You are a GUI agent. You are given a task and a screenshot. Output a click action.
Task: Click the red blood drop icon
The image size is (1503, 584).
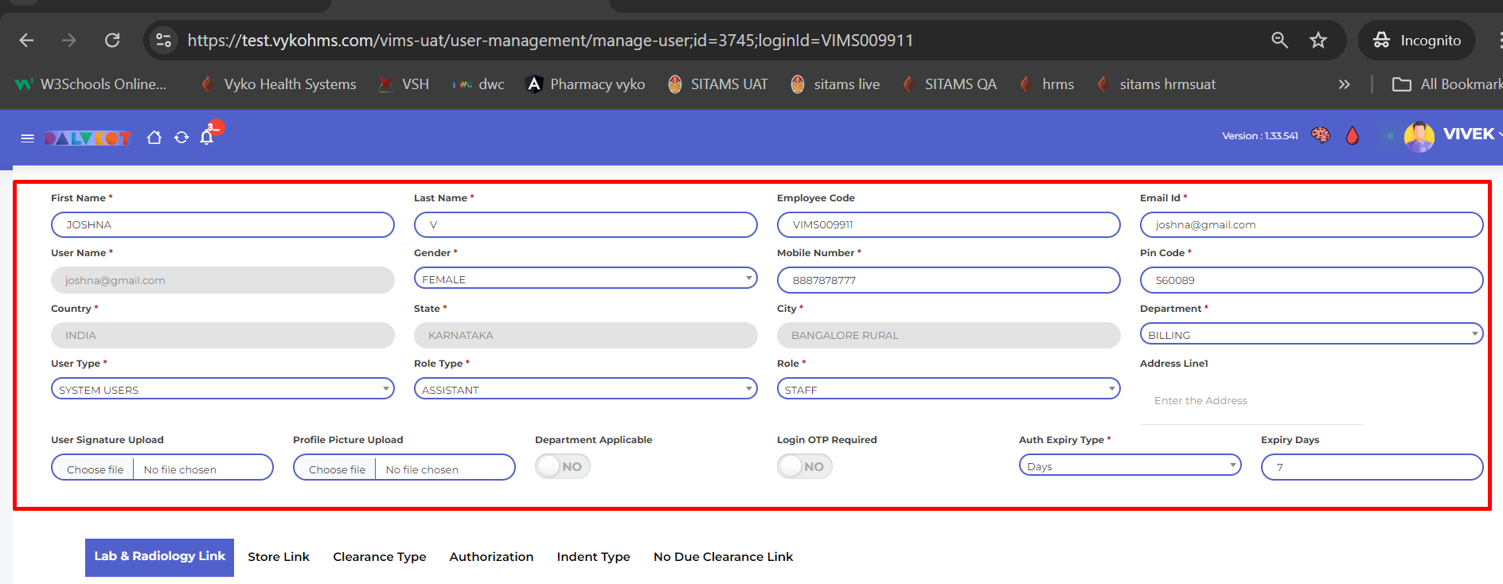click(1352, 136)
